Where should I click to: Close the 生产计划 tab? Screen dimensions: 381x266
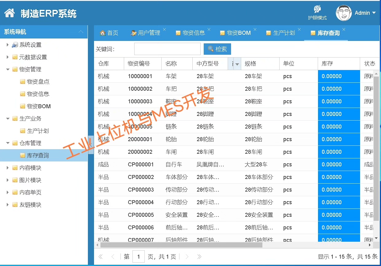(299, 30)
